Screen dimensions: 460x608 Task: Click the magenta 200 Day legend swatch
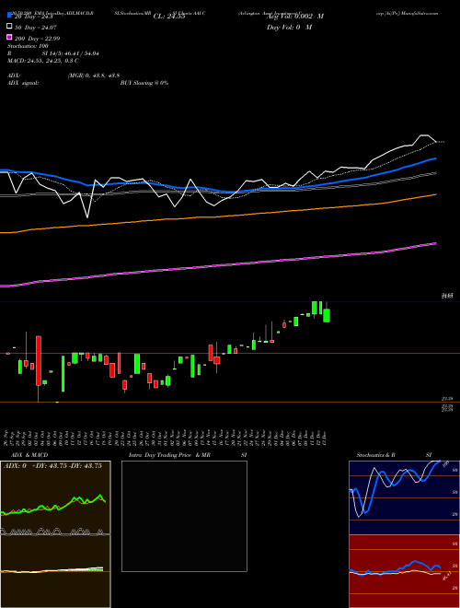click(9, 38)
